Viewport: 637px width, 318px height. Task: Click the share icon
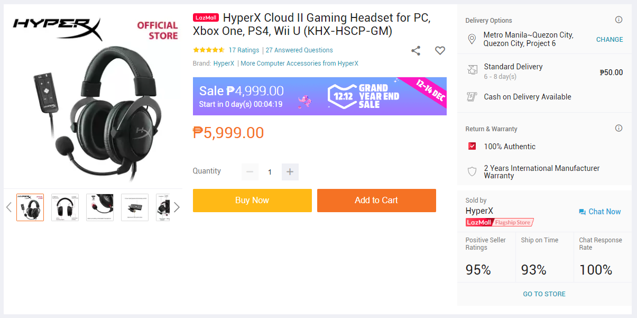416,51
